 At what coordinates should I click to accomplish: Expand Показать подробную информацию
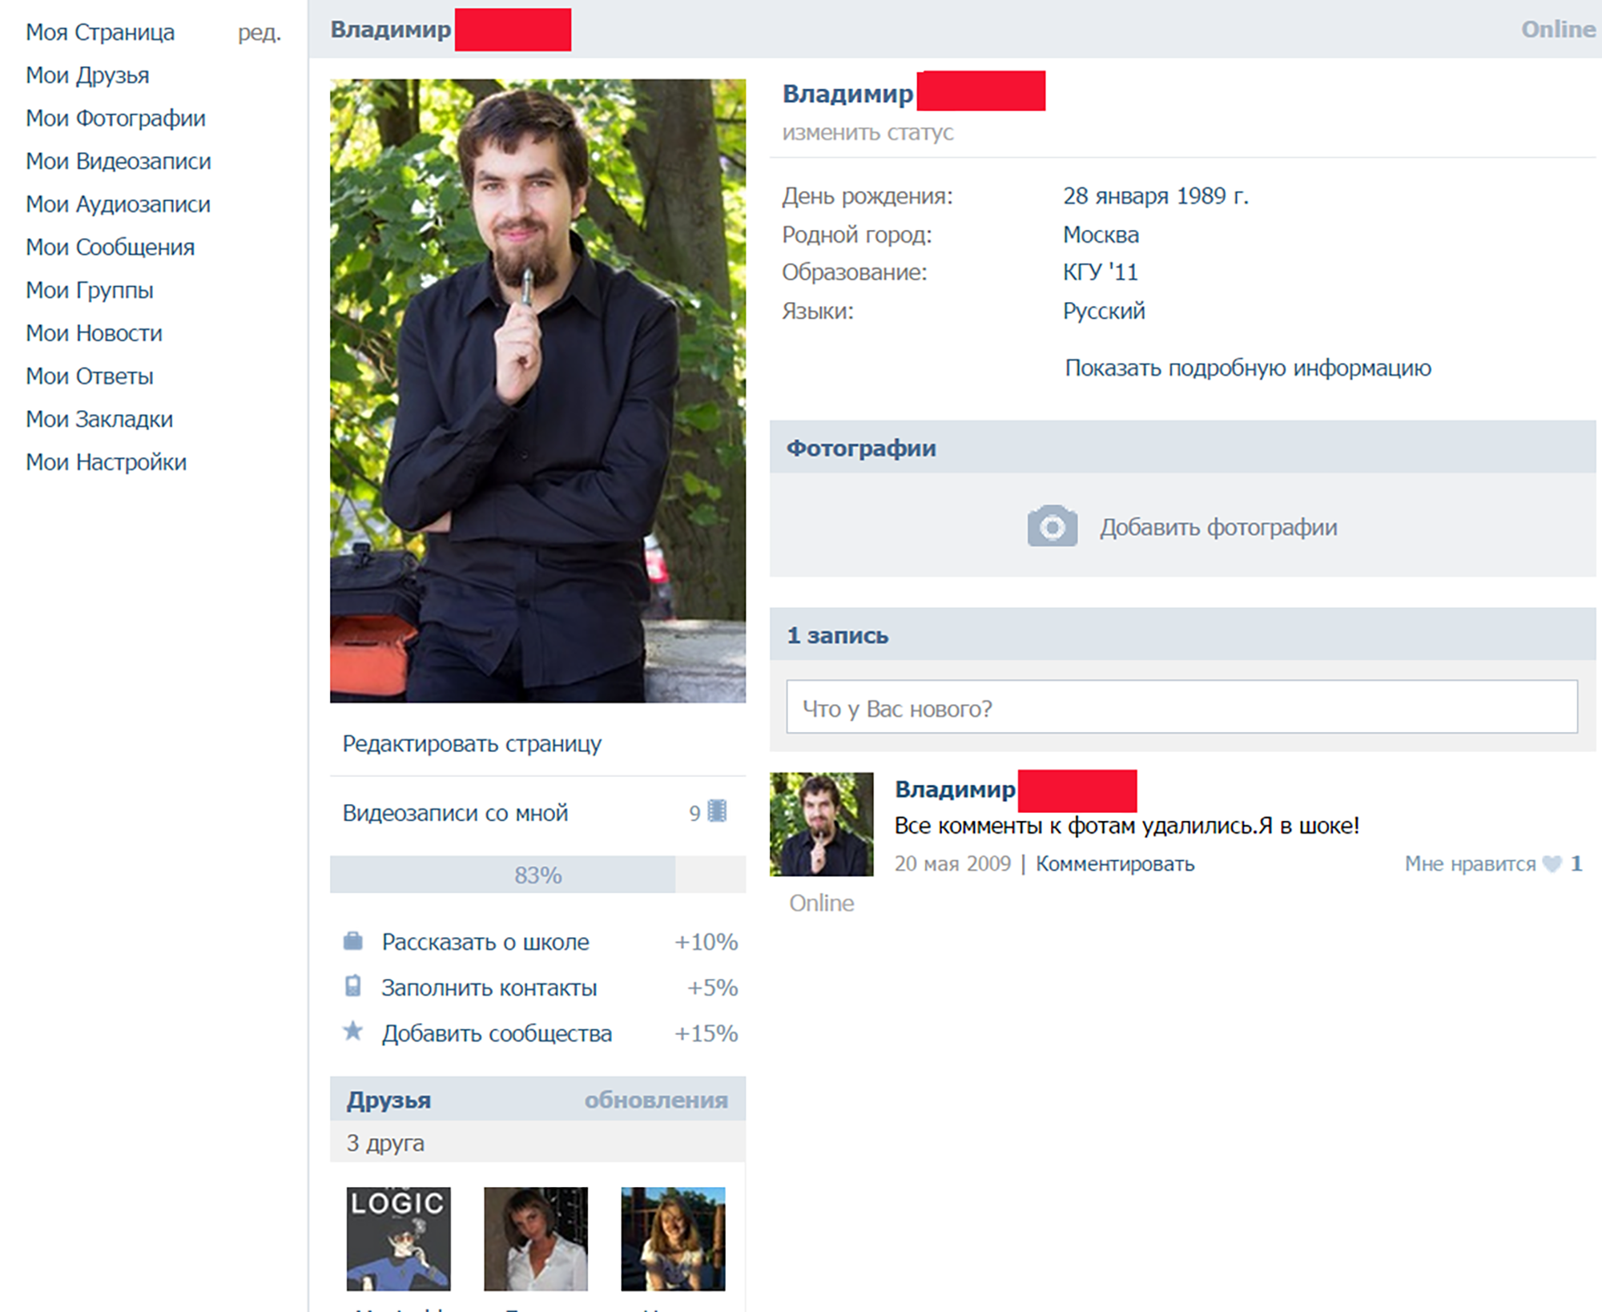coord(1247,368)
